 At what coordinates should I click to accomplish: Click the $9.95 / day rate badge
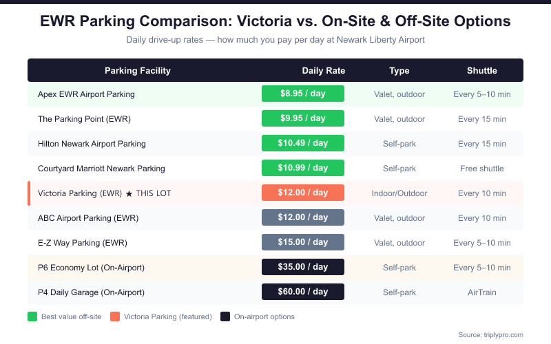tap(303, 118)
